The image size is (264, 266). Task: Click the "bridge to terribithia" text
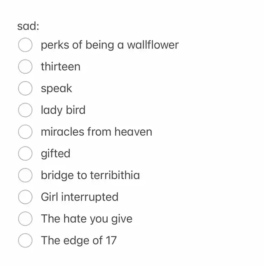(x=90, y=175)
